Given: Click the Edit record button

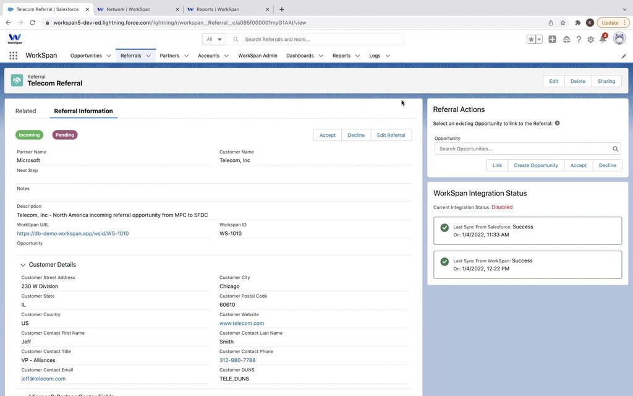Looking at the screenshot, I should coord(553,81).
